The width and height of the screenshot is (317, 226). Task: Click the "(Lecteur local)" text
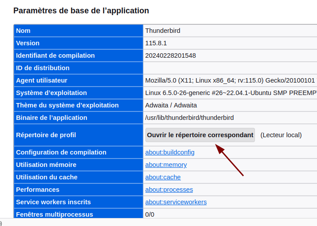tap(281, 135)
